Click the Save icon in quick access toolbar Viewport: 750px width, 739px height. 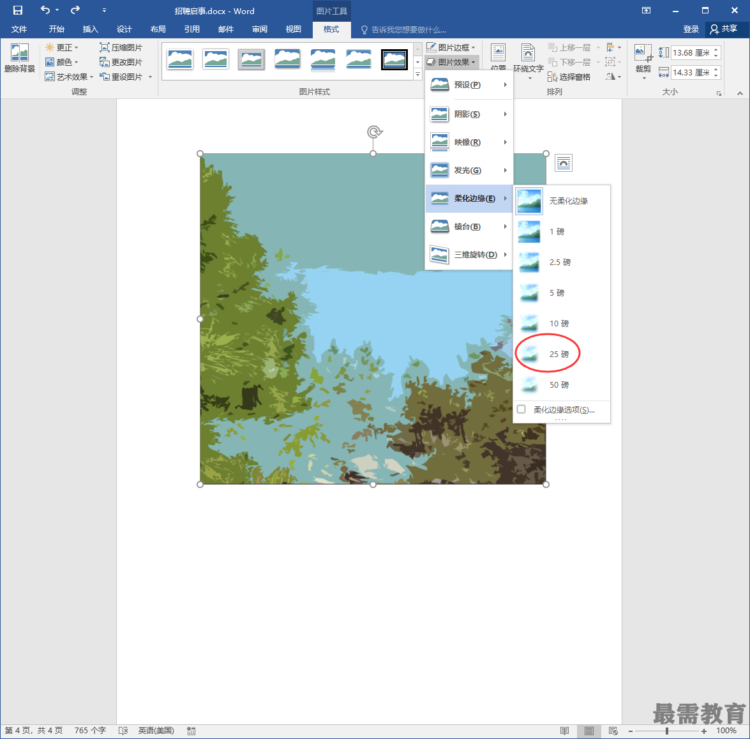(x=18, y=10)
